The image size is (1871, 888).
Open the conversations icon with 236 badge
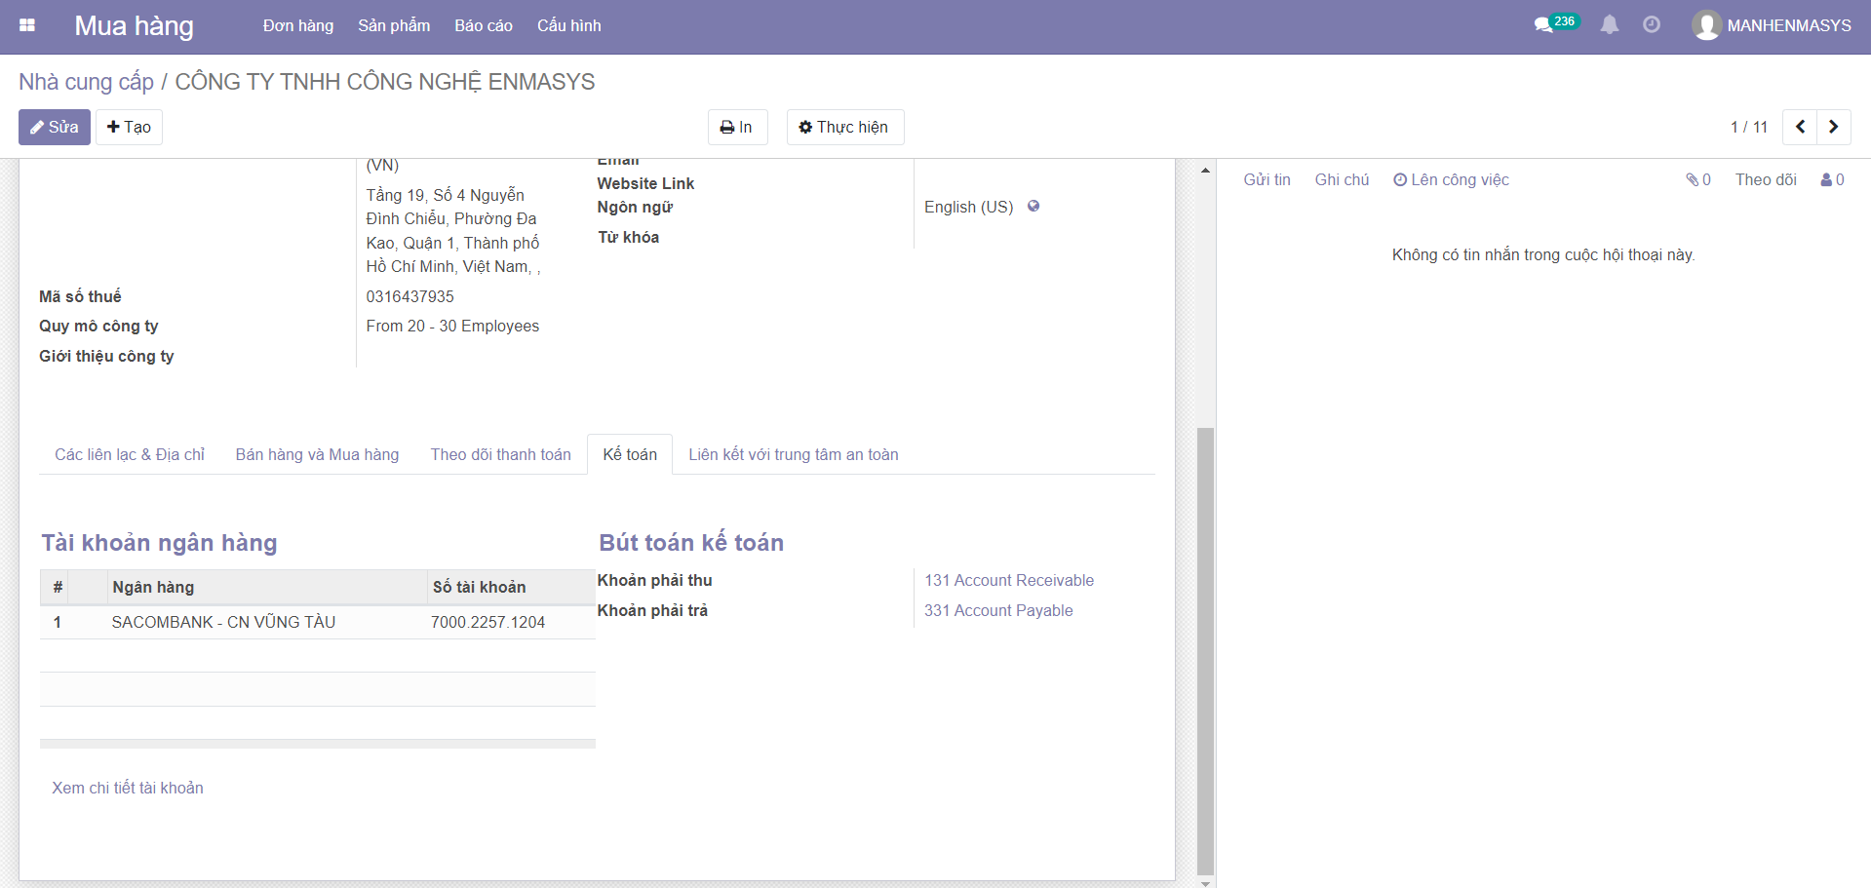click(1544, 25)
